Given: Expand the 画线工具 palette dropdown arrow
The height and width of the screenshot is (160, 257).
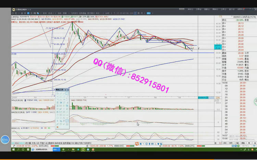Looking at the screenshot, I should (x=65, y=90).
